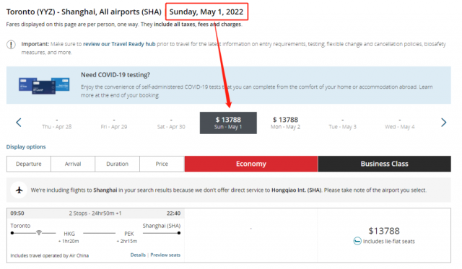Sort flights by Duration
The height and width of the screenshot is (269, 462).
(117, 164)
